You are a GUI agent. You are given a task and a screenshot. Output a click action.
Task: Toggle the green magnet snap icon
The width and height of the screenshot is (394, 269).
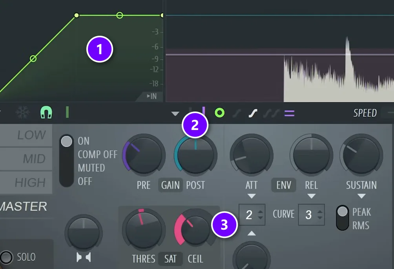(x=46, y=112)
